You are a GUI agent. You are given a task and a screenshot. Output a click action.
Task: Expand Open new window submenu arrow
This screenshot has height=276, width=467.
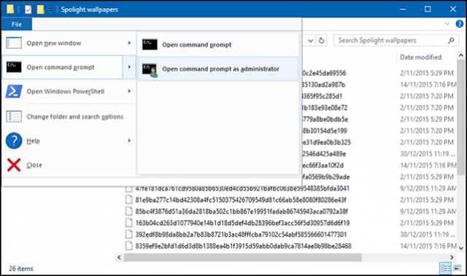(x=129, y=43)
